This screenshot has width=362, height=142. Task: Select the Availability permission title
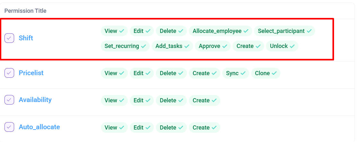tap(35, 100)
